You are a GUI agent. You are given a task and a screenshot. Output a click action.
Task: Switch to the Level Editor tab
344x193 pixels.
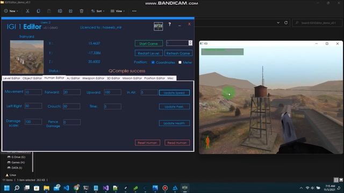pyautogui.click(x=11, y=78)
